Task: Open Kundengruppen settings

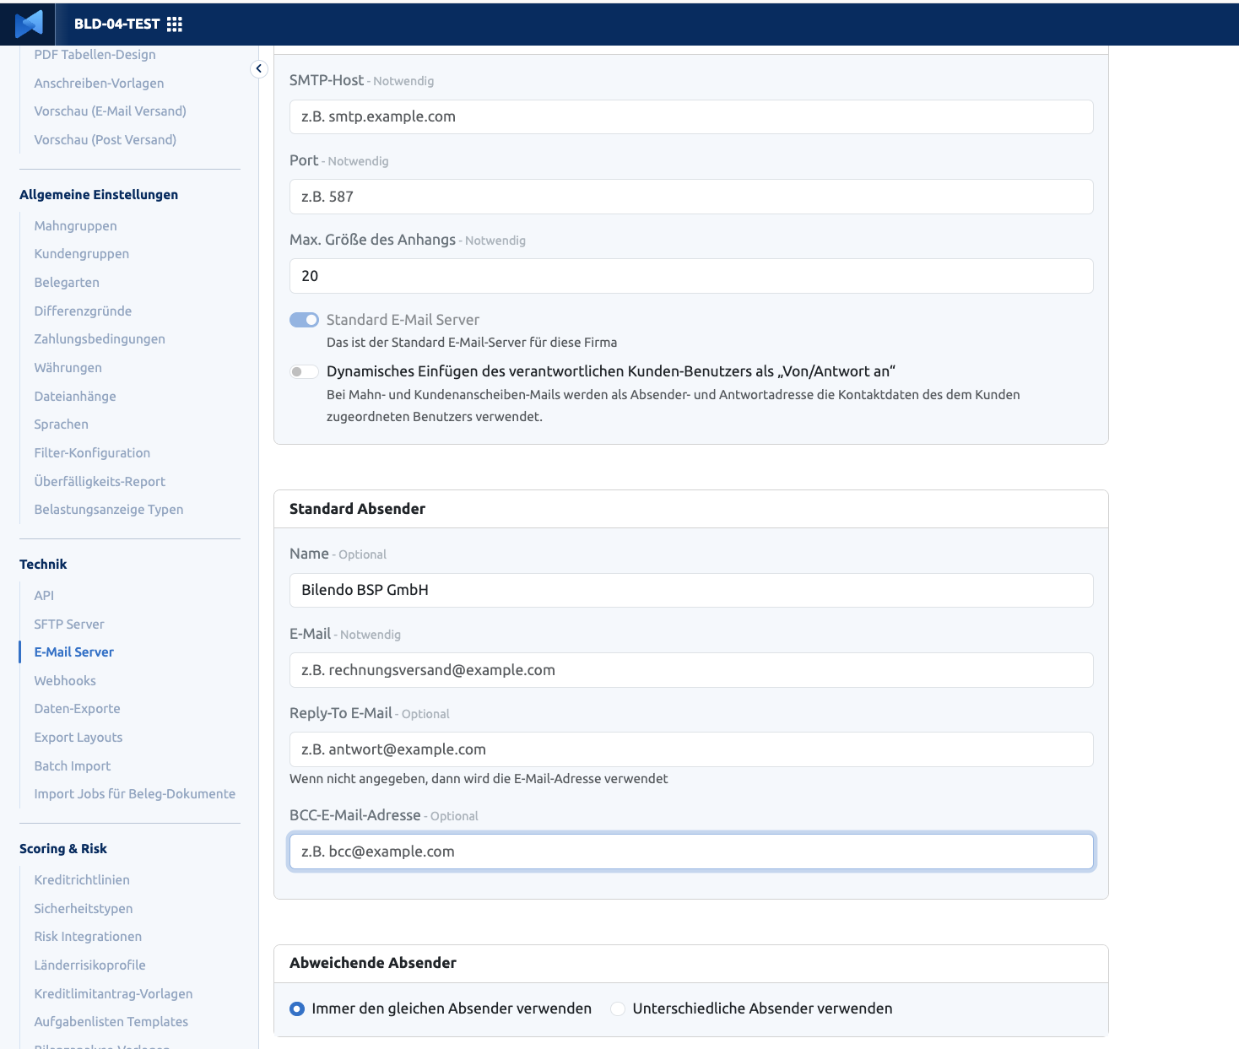Action: click(x=81, y=254)
